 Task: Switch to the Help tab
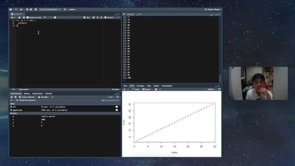[x=149, y=86]
